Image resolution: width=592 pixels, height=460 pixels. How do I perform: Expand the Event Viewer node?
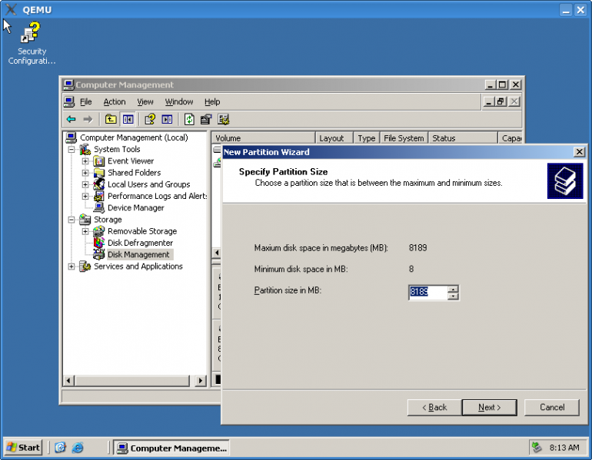click(85, 161)
